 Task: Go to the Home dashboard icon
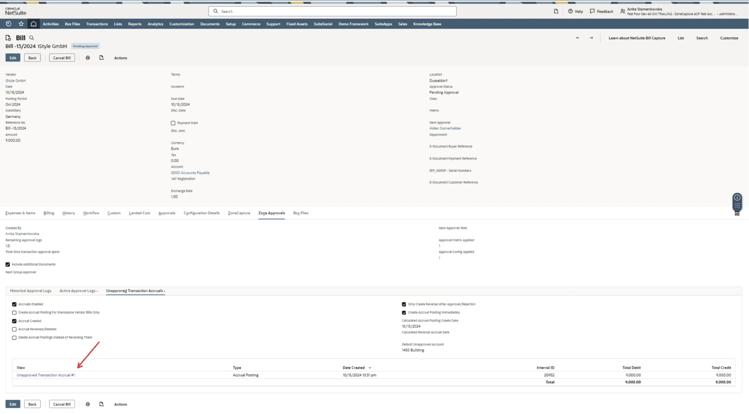click(x=33, y=24)
